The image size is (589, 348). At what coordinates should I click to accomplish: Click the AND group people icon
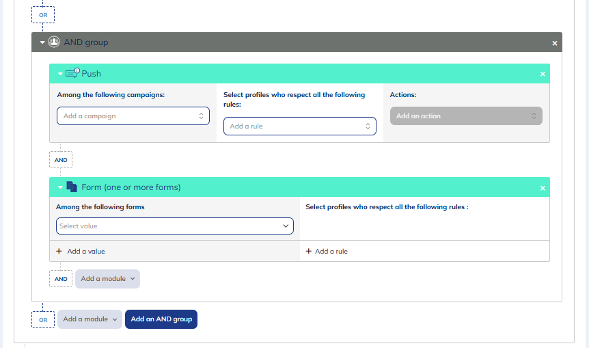pyautogui.click(x=53, y=42)
